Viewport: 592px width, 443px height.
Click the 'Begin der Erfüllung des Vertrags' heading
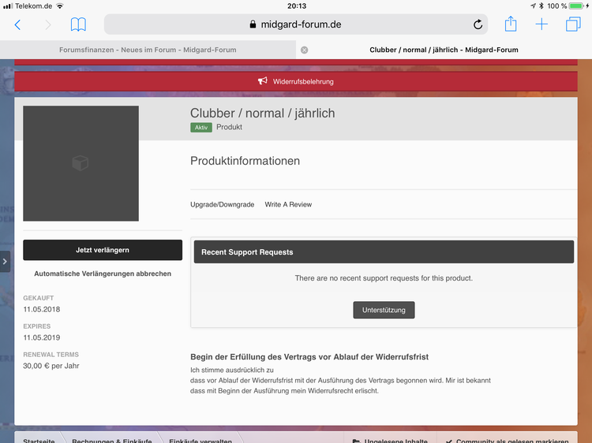(309, 357)
